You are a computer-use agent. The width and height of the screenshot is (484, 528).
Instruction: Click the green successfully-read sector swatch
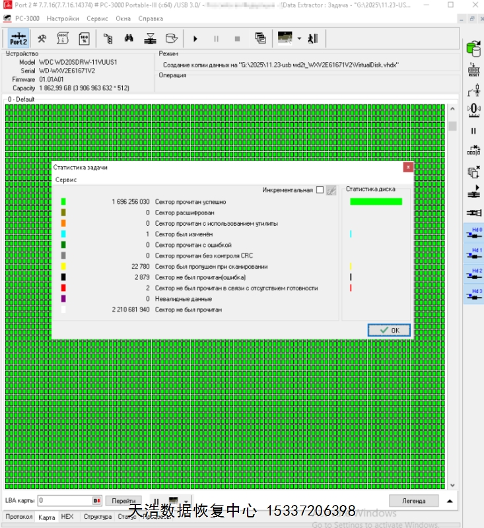coord(63,202)
